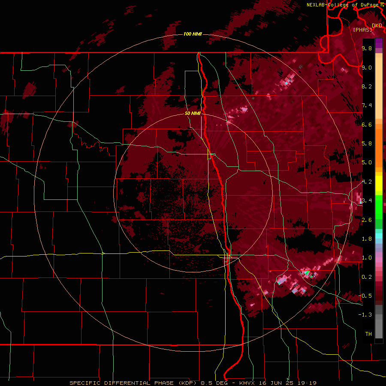Click the 6.6 legend value
The width and height of the screenshot is (386, 386).
tap(367, 124)
